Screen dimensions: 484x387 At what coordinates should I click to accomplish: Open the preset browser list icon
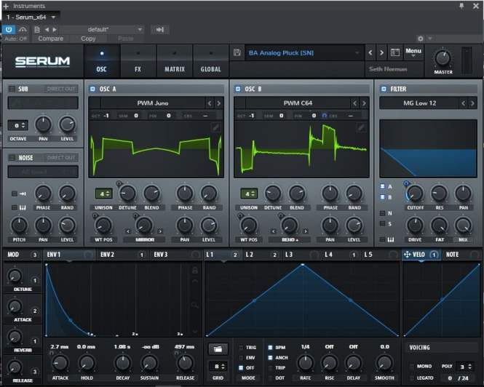tap(394, 52)
